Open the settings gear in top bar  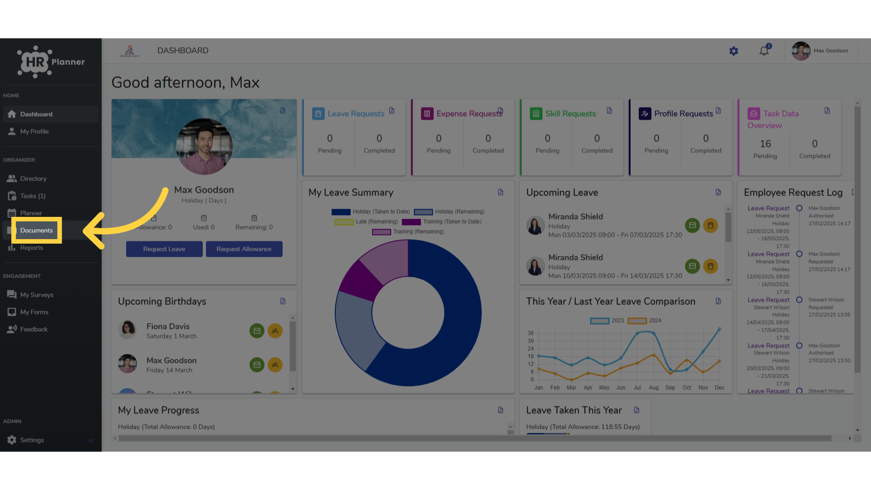click(734, 51)
